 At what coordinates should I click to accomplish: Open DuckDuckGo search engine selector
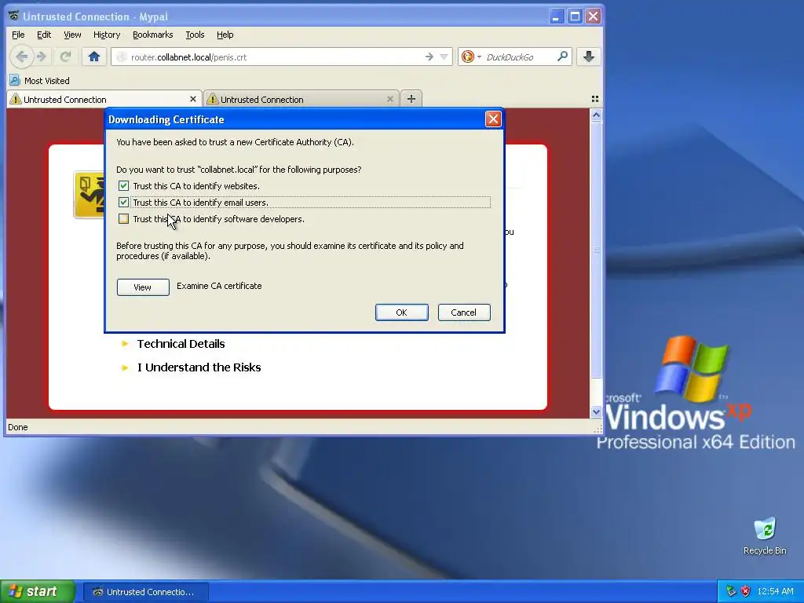[x=471, y=57]
